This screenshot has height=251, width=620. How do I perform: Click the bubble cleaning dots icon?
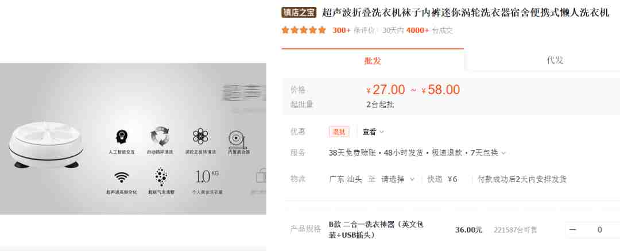161,177
